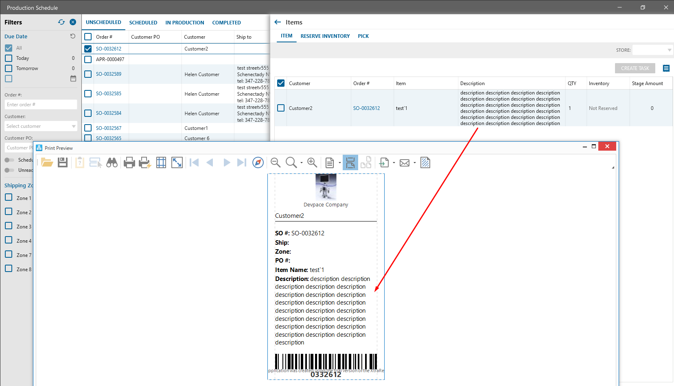Save the Print Preview document
Viewport: 674px width, 386px height.
click(63, 163)
